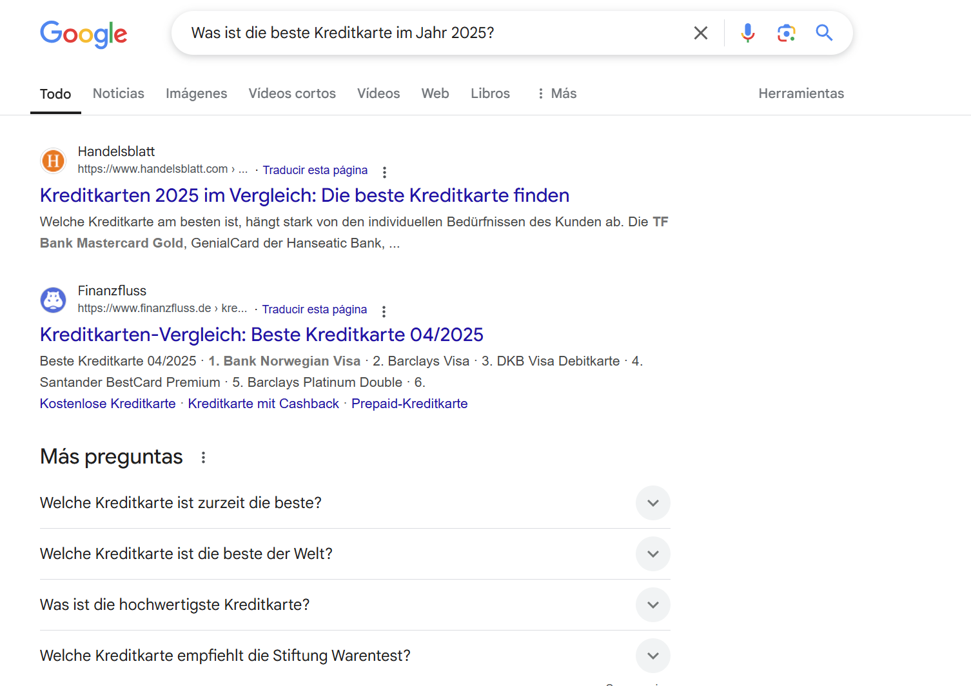
Task: Click the handelsblatt.com URL text
Action: [x=162, y=169]
